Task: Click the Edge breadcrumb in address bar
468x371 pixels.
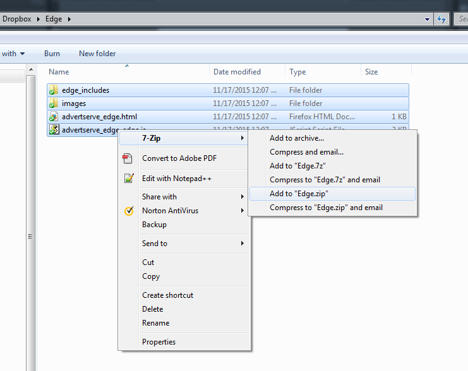Action: coord(54,19)
